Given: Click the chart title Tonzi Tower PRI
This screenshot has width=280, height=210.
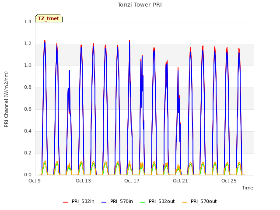Looking at the screenshot, I should click(x=140, y=5).
